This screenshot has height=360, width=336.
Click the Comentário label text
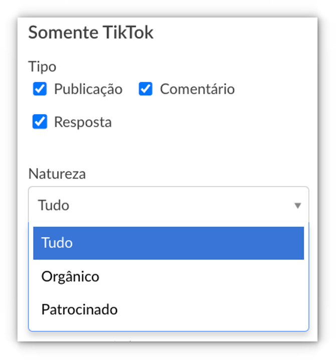(197, 89)
